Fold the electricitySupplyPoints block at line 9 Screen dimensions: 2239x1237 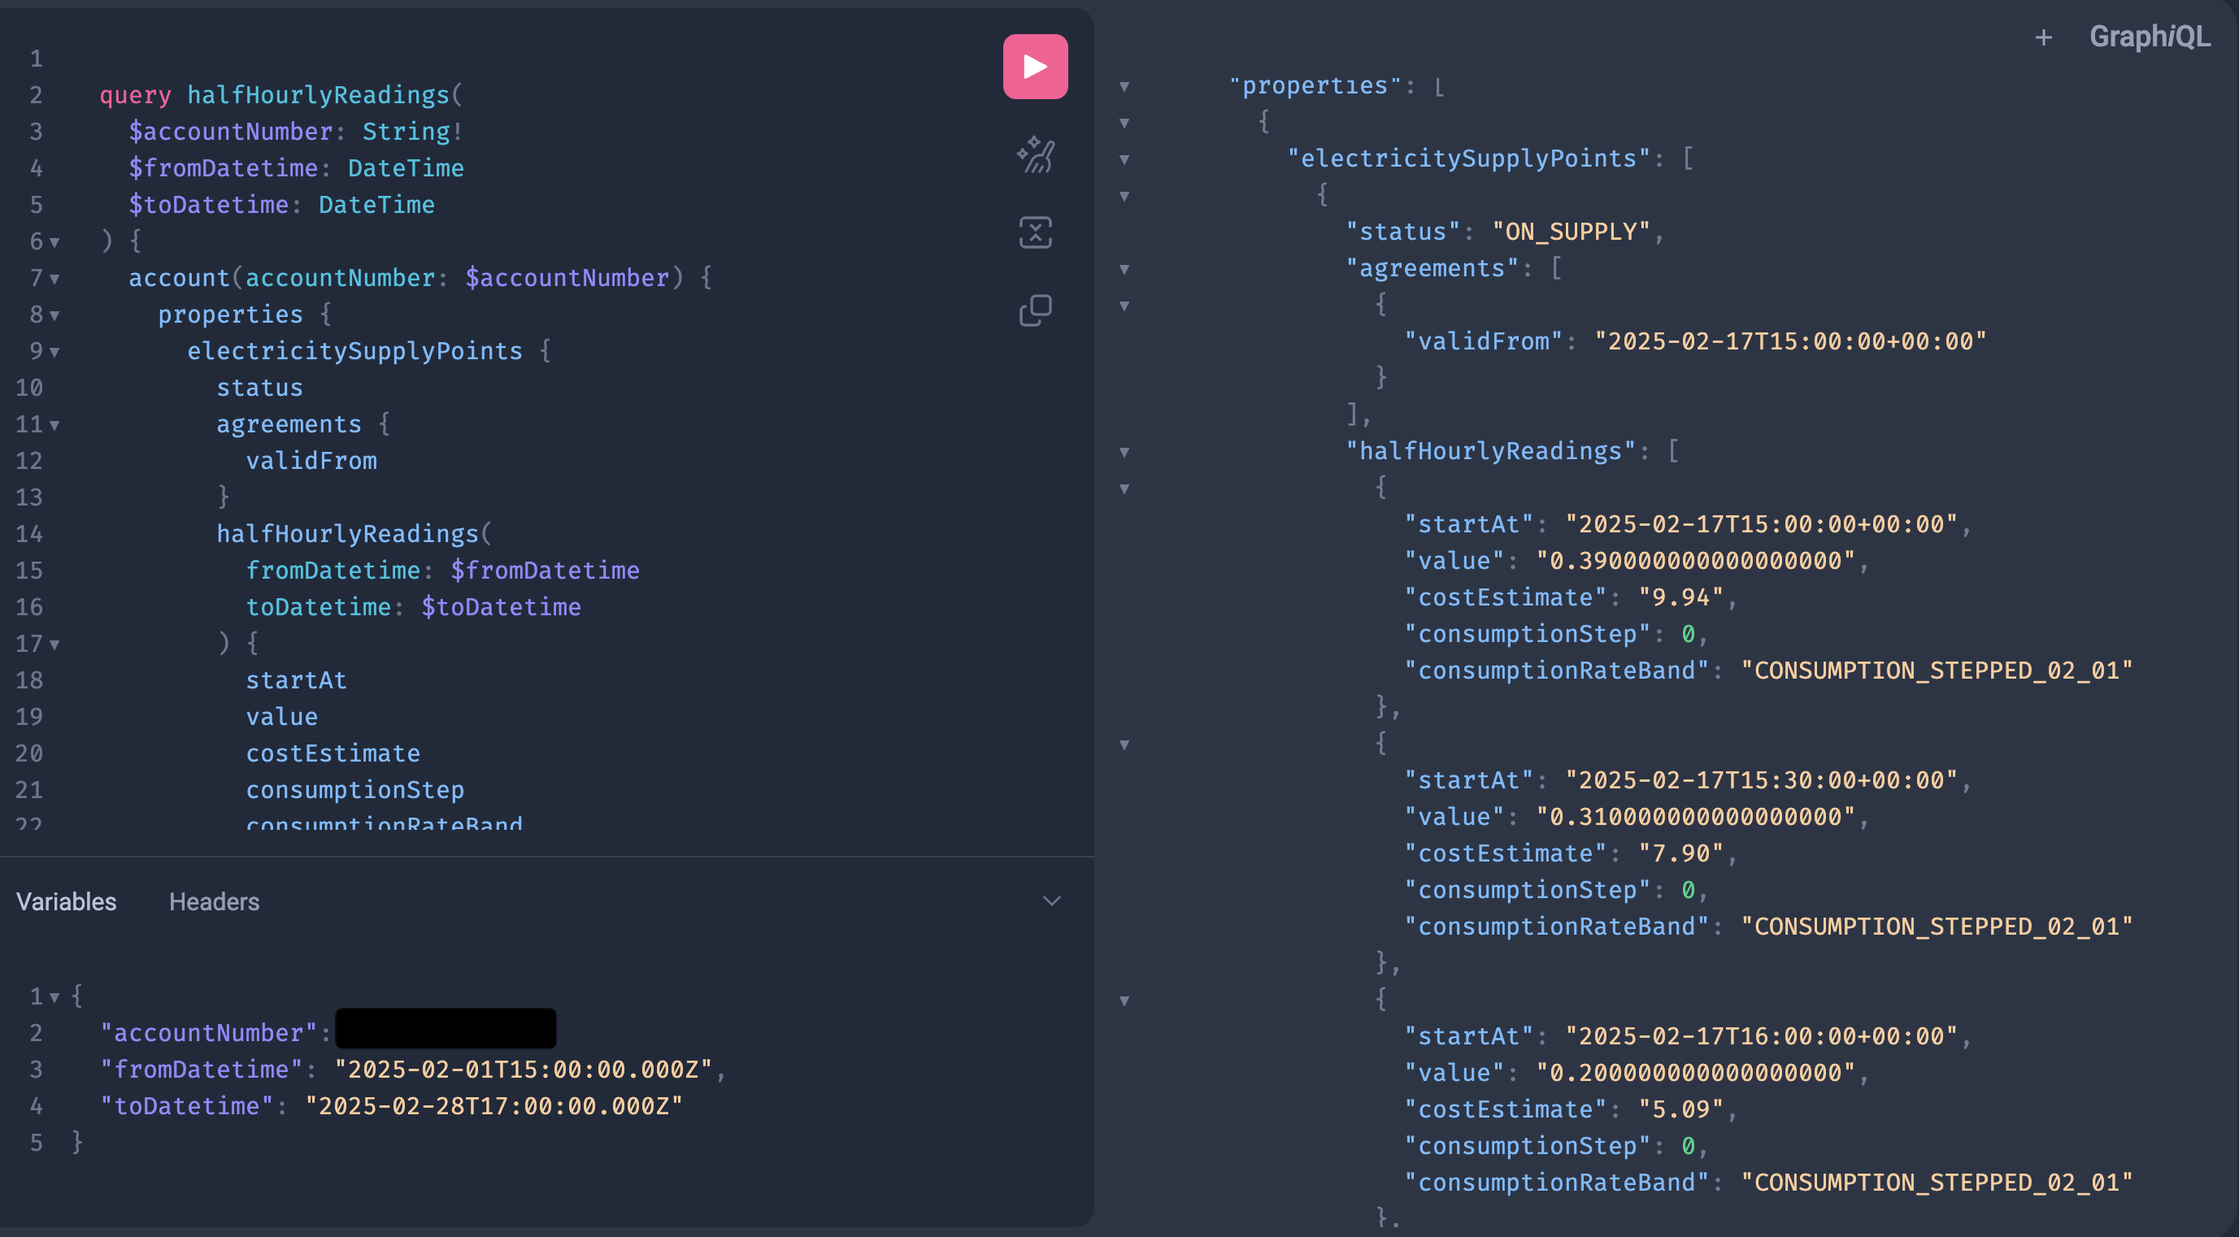click(54, 352)
